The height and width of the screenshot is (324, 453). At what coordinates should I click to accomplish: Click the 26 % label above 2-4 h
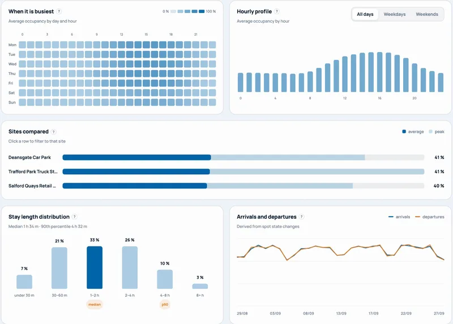pyautogui.click(x=130, y=240)
